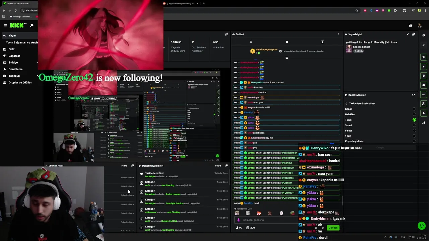Screen dimensions: 429x241
Task: Click the three-dot cluster icon in right sidebar
Action: pyautogui.click(x=424, y=123)
